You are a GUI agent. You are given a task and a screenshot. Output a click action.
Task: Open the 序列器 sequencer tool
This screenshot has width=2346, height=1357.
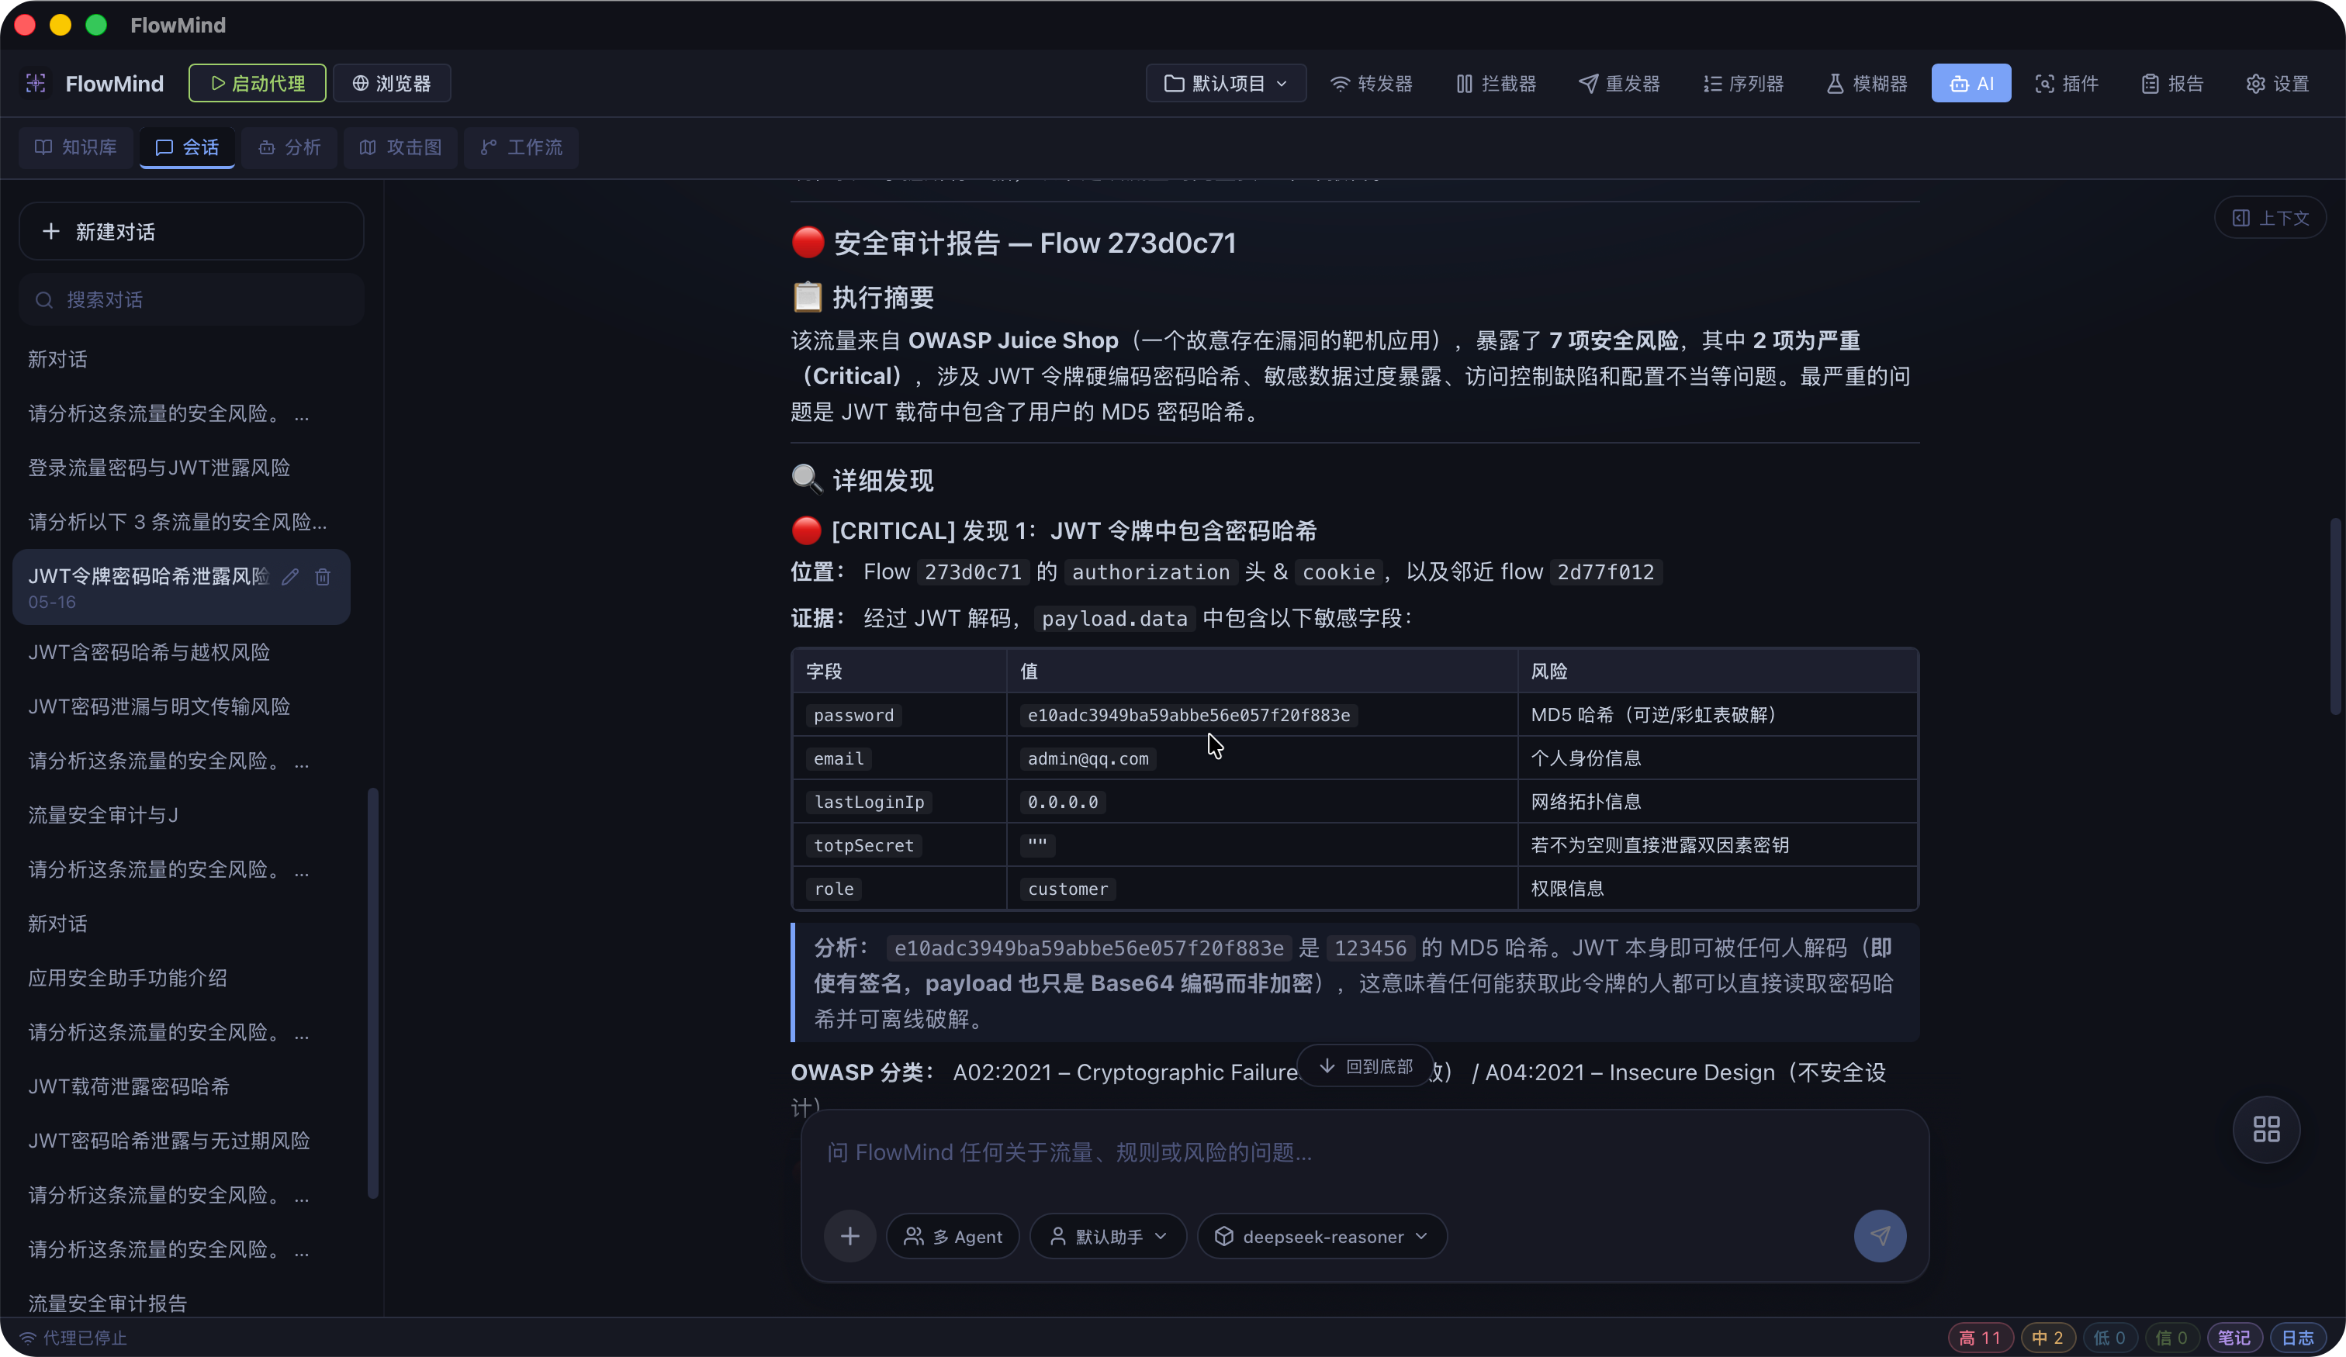[x=1744, y=84]
